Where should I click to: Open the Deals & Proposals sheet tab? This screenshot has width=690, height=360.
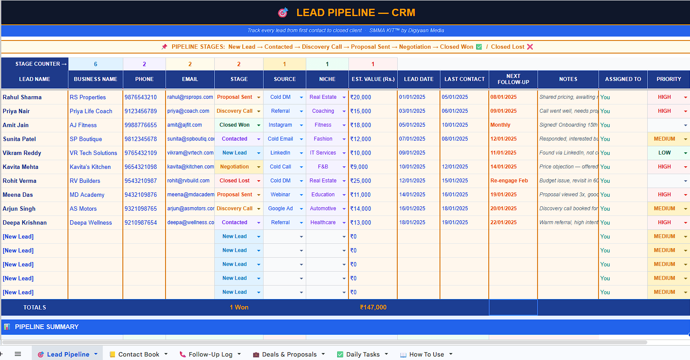[289, 354]
